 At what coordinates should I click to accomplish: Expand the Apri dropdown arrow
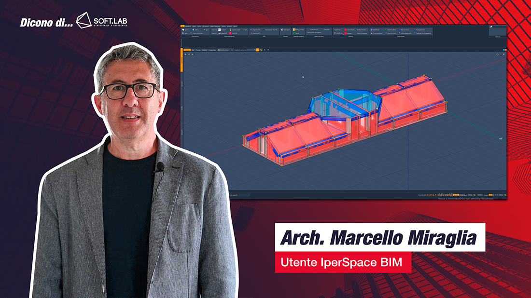(x=191, y=33)
